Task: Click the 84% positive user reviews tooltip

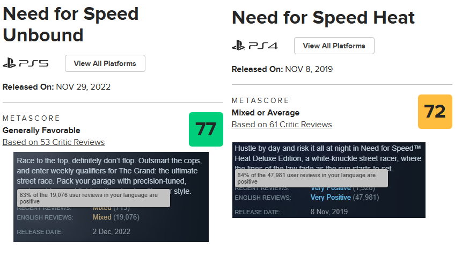Action: (x=311, y=178)
